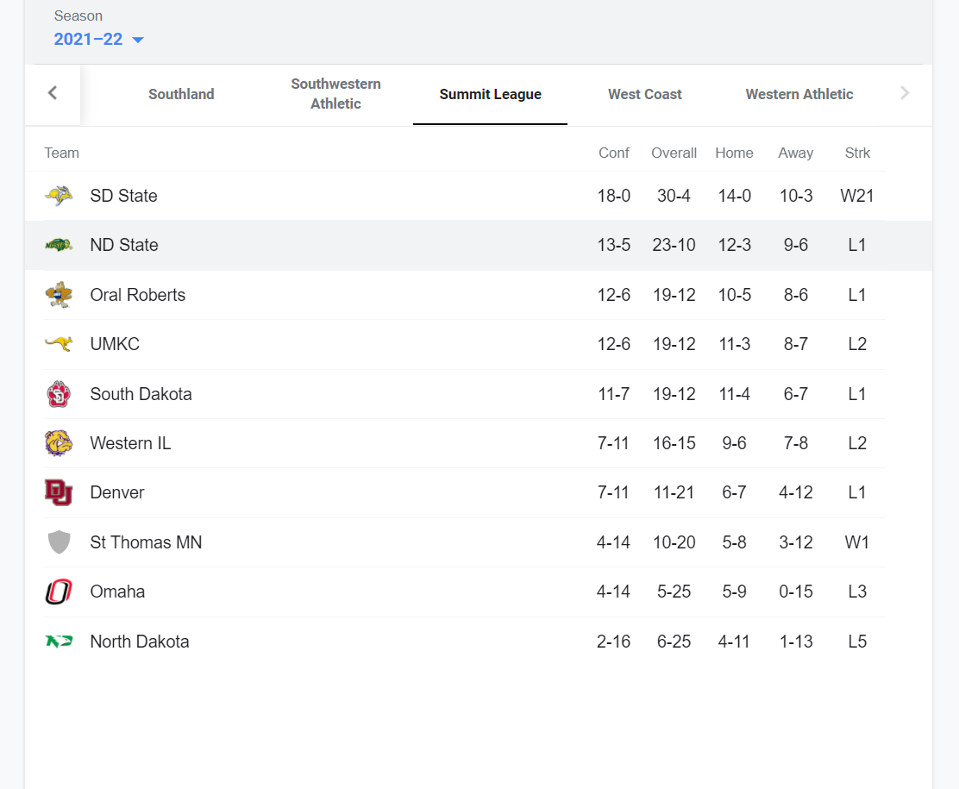This screenshot has width=959, height=789.
Task: Open the West Coast tab
Action: [644, 94]
